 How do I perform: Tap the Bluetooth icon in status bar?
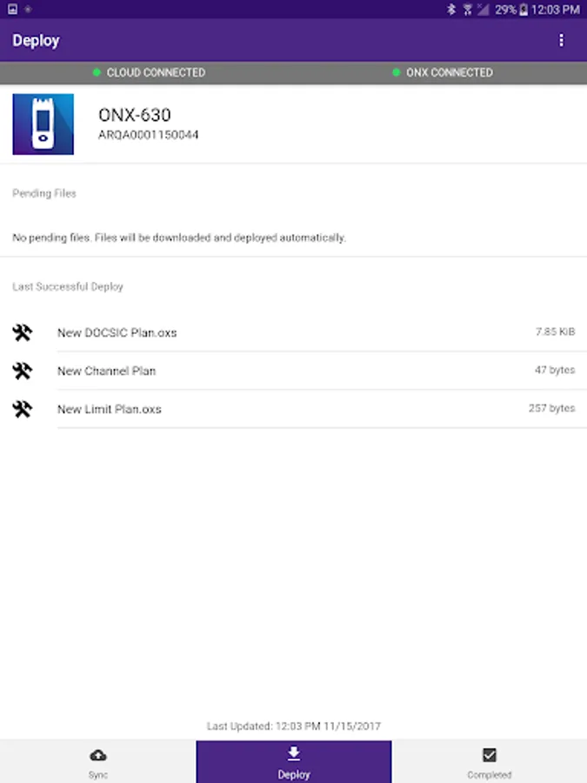tap(450, 10)
